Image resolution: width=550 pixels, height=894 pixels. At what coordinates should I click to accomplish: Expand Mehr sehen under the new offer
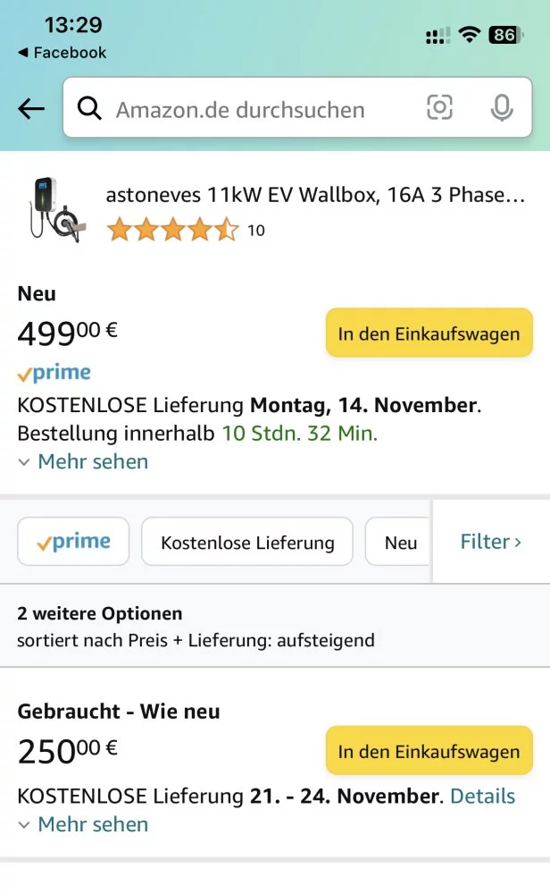click(x=83, y=462)
